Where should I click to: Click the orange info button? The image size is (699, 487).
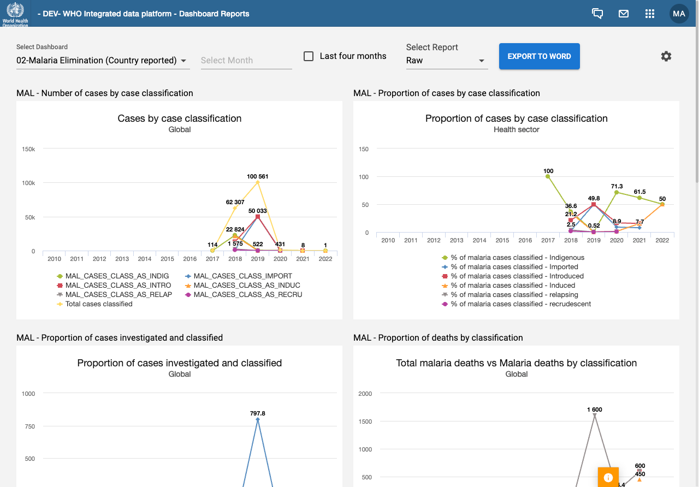click(x=608, y=477)
